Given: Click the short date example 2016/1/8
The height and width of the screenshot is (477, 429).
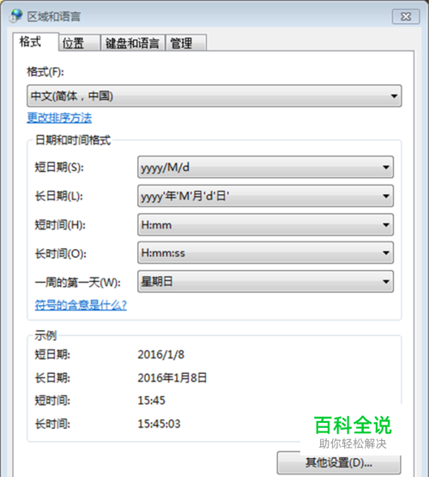Looking at the screenshot, I should (161, 354).
